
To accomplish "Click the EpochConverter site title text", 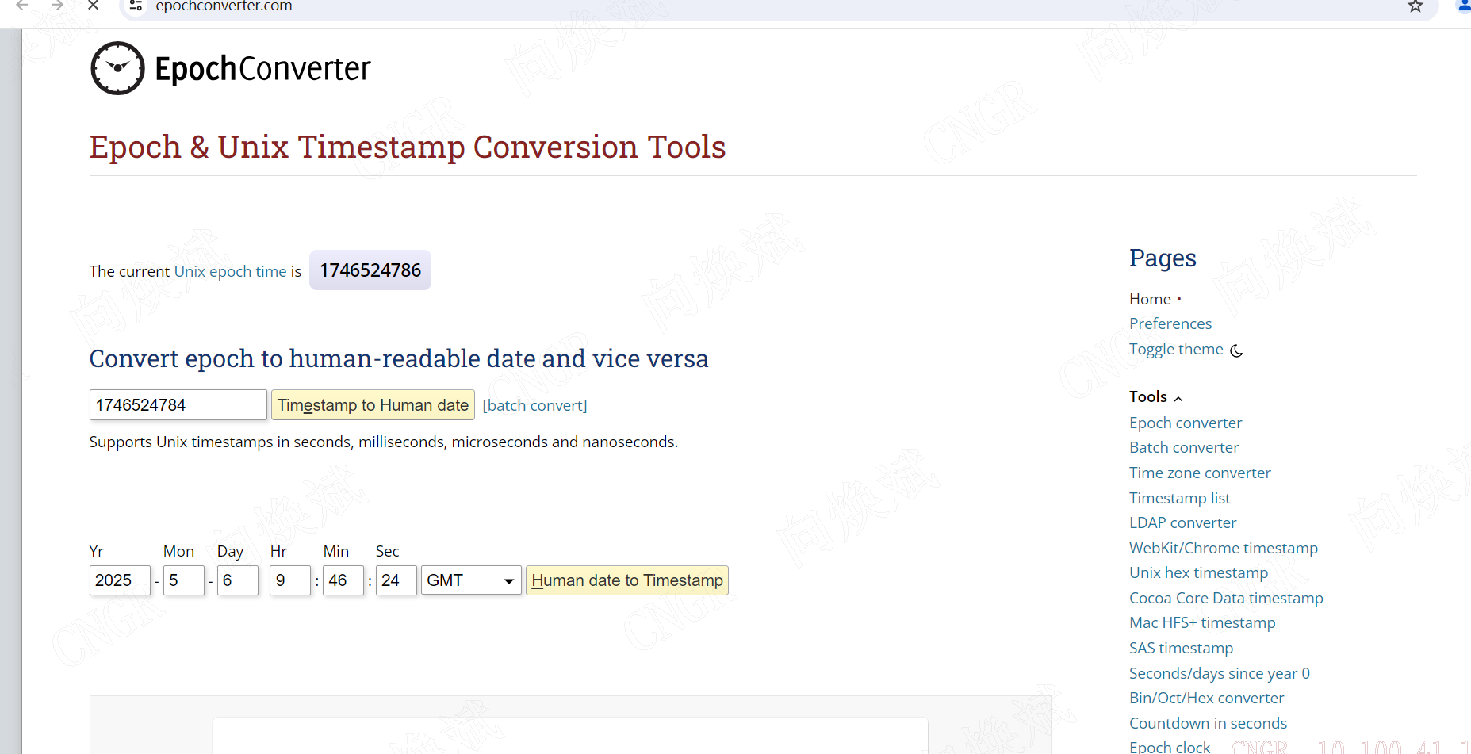I will pos(262,69).
